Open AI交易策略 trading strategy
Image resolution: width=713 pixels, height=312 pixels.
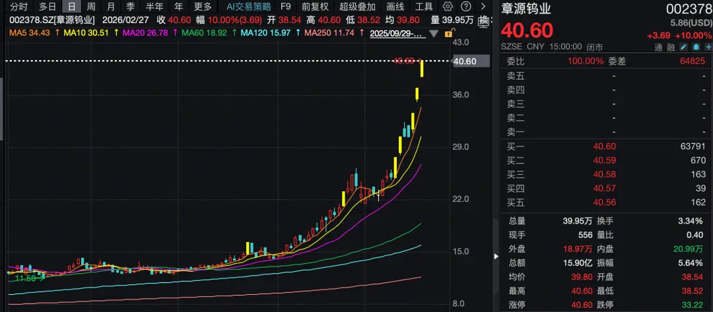(x=249, y=7)
